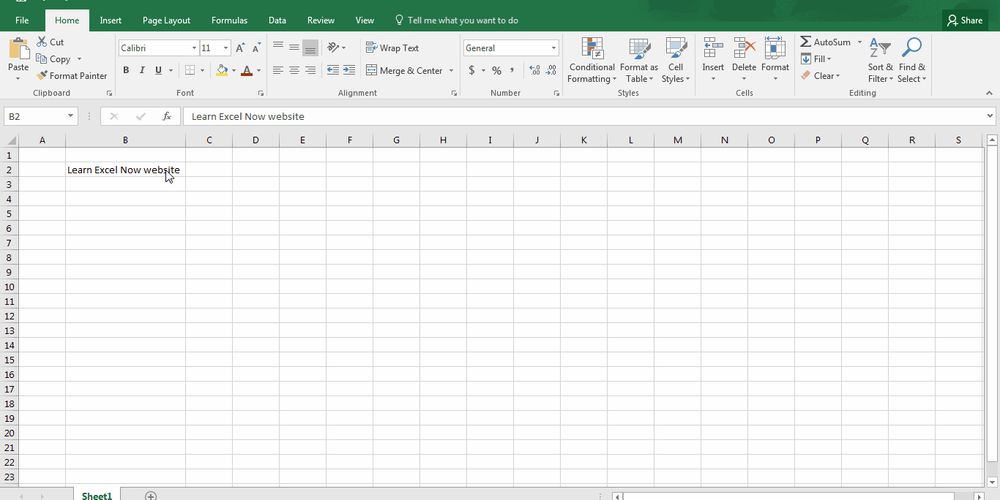Open the General number format dropdown
1000x500 pixels.
tap(553, 48)
